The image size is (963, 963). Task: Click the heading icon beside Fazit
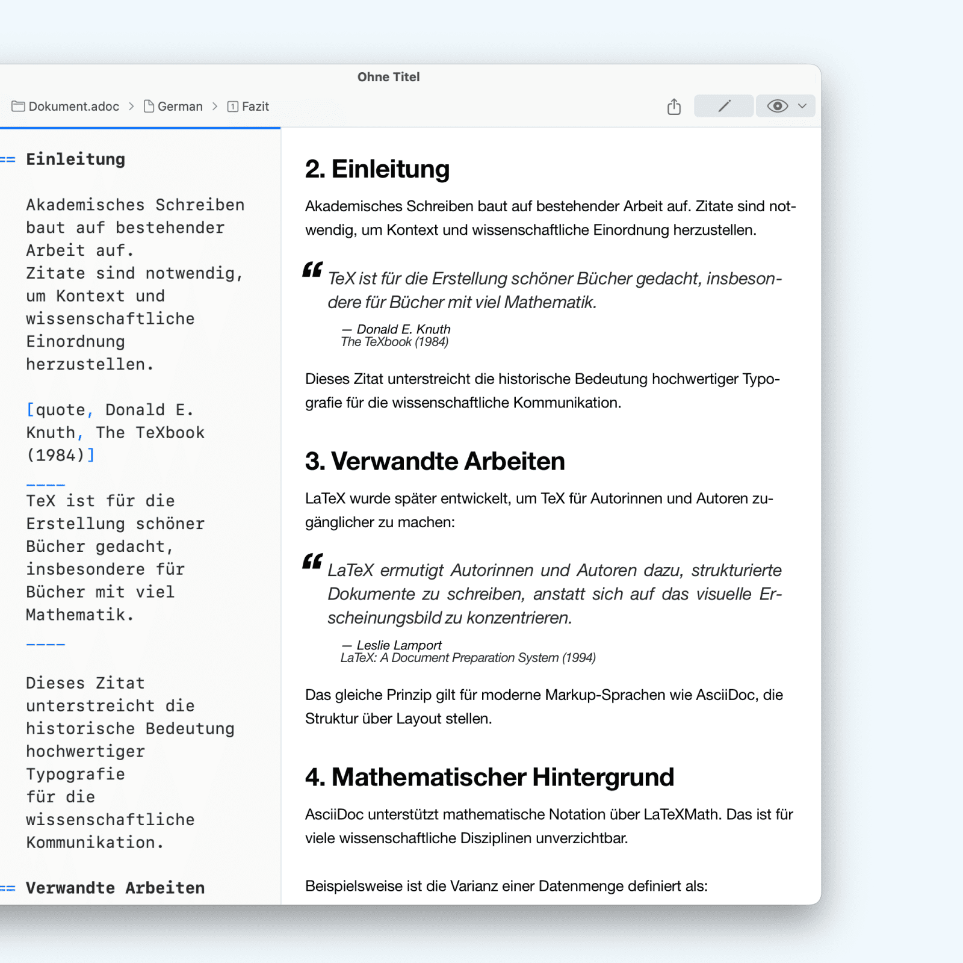tap(233, 107)
